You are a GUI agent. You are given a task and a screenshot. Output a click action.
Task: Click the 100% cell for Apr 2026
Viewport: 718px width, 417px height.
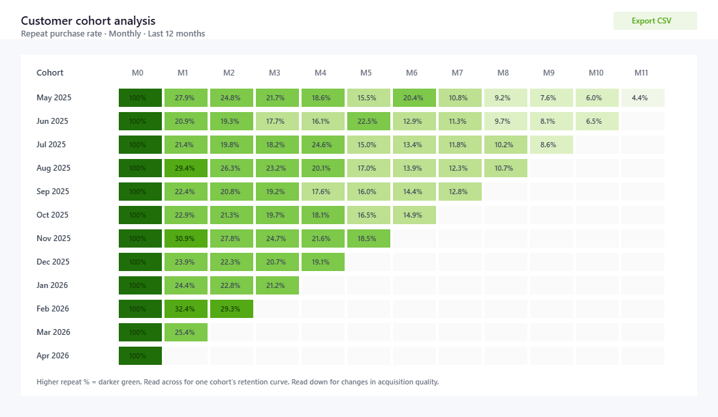[140, 355]
